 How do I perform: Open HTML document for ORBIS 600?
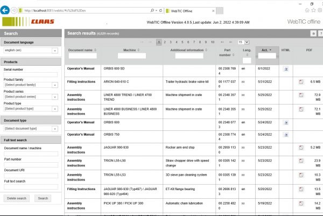click(x=286, y=123)
